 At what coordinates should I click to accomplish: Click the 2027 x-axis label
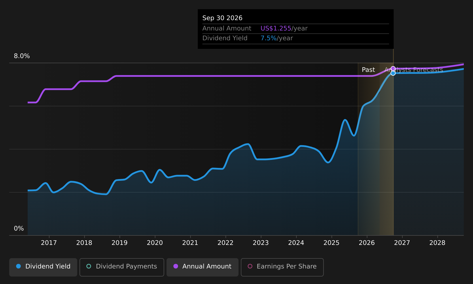pos(402,243)
